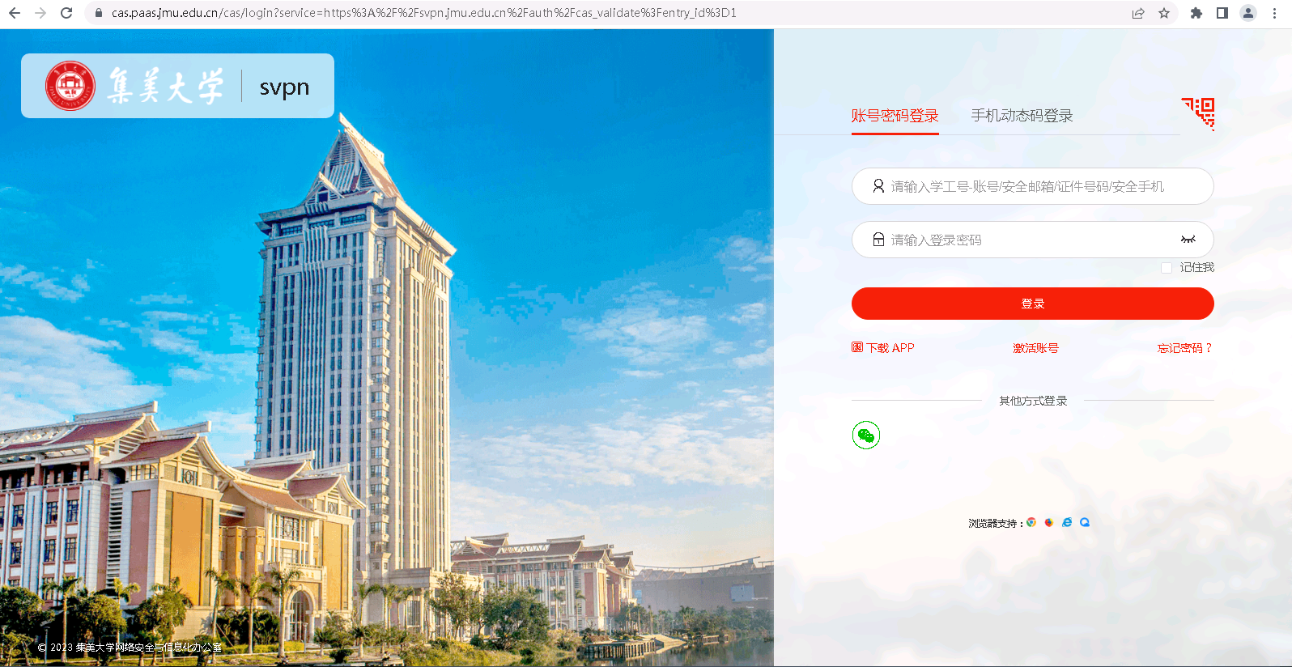Screen dimensions: 1292x667
Task: Check the 记住我 remember me checkbox
Action: [1167, 268]
